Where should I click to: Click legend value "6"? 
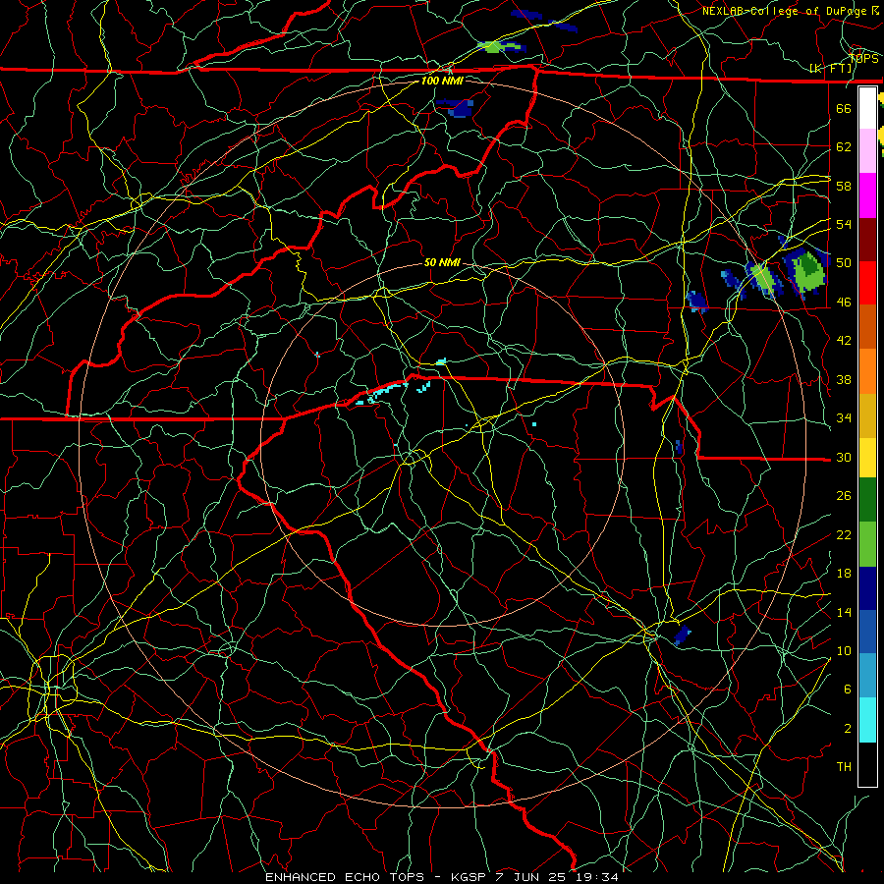pyautogui.click(x=847, y=689)
